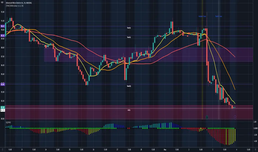The image size is (258, 152).
Task: Select the 'hourly' label at 83.85 line
Action: pos(129,86)
